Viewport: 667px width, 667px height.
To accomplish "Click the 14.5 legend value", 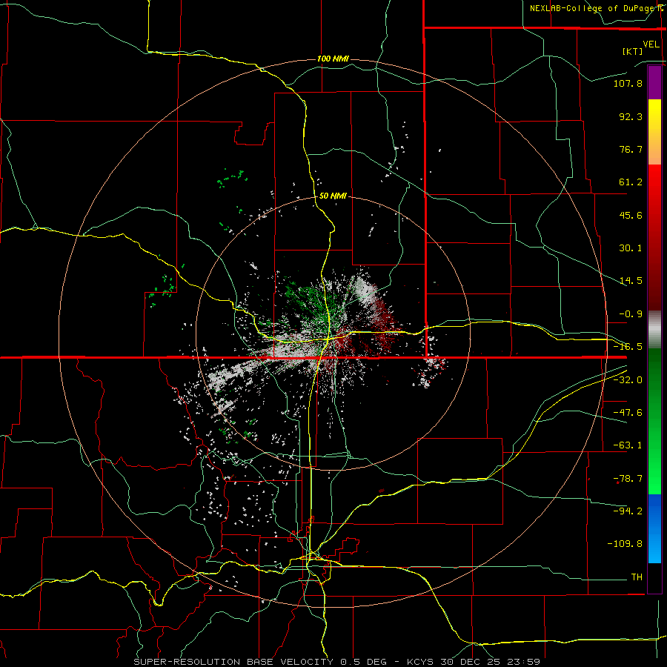I will coord(631,281).
